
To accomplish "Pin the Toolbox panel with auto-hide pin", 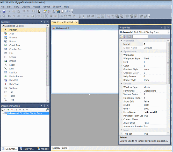I will (44, 22).
